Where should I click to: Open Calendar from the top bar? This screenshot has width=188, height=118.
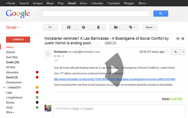coord(97,3)
